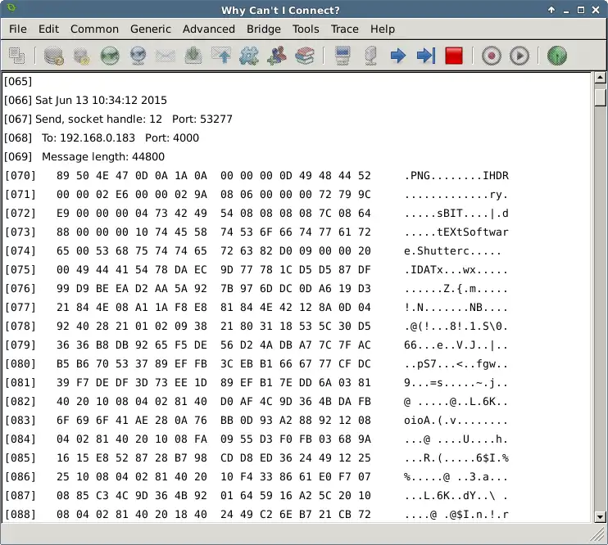
Task: Click line number [065]
Action: click(x=18, y=81)
